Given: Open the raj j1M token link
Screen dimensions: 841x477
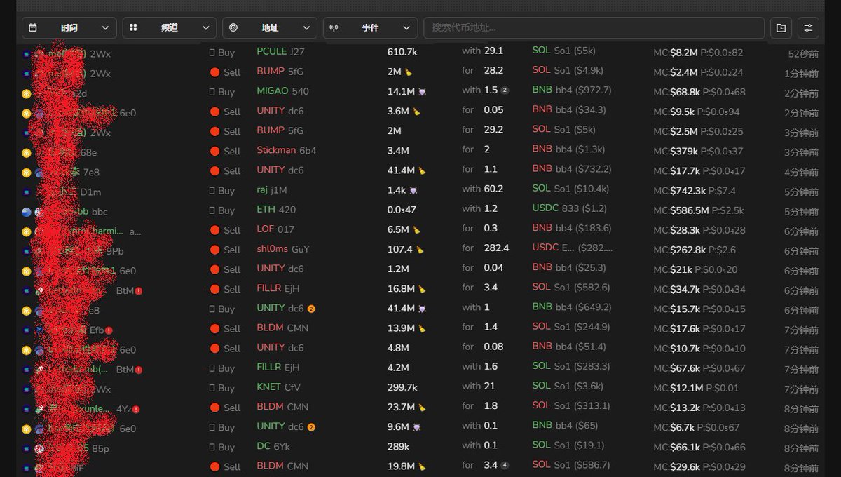Looking at the screenshot, I should point(272,190).
